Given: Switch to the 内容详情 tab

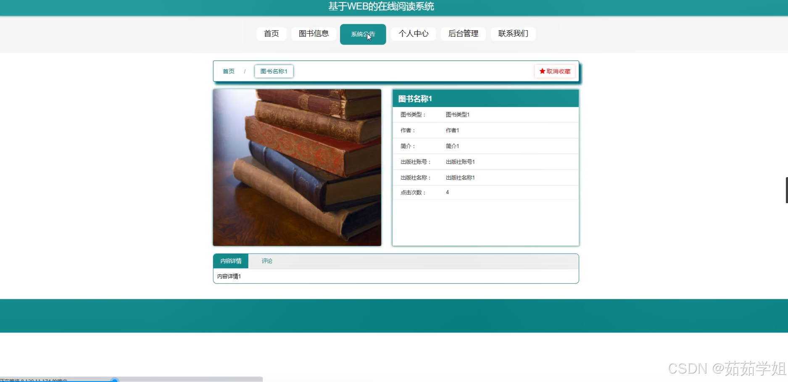Looking at the screenshot, I should [x=230, y=261].
